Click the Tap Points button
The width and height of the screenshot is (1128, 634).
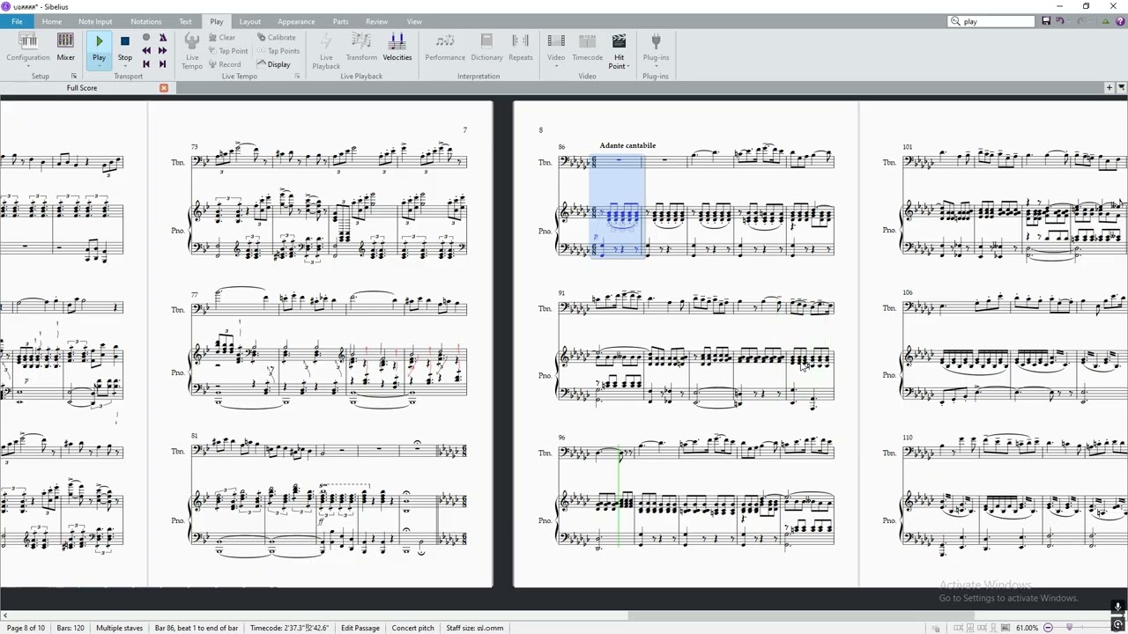coord(278,51)
